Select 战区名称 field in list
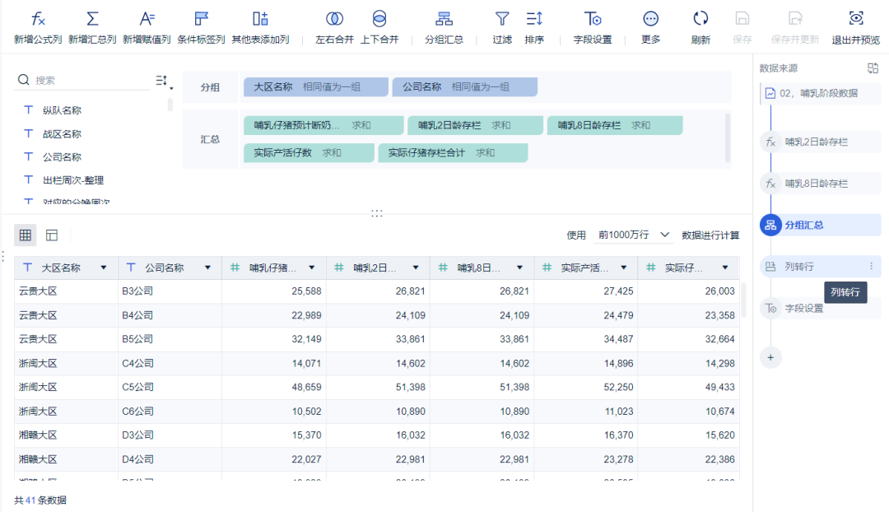 point(62,134)
